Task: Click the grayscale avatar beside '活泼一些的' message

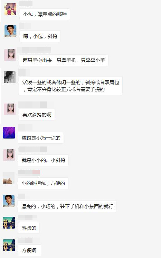Action: pyautogui.click(x=10, y=77)
